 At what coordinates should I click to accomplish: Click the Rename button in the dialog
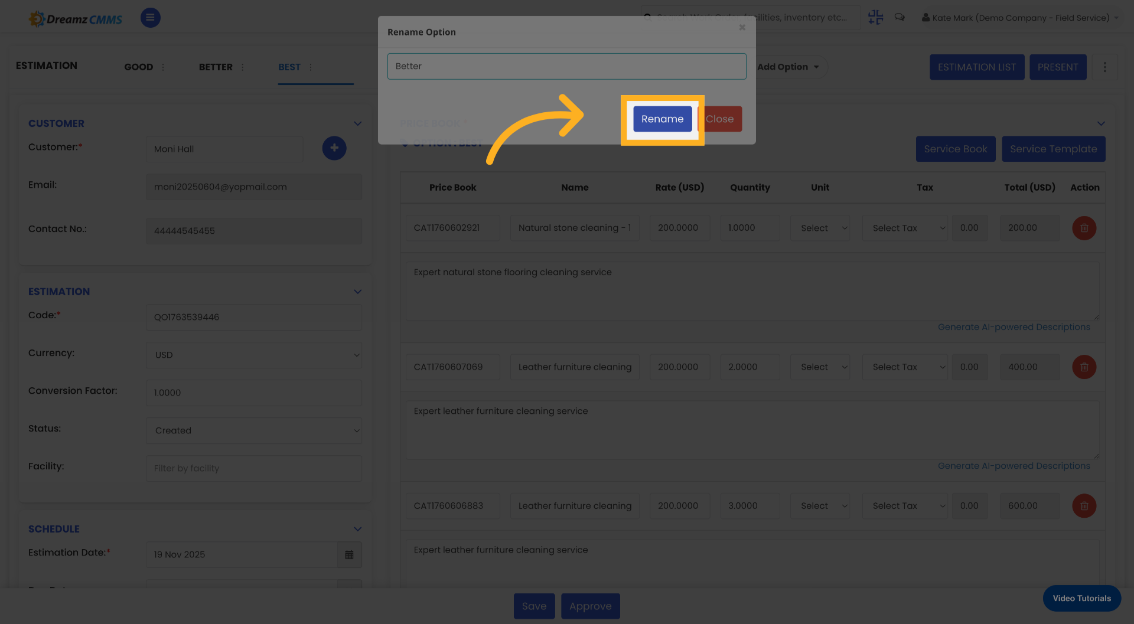[662, 119]
